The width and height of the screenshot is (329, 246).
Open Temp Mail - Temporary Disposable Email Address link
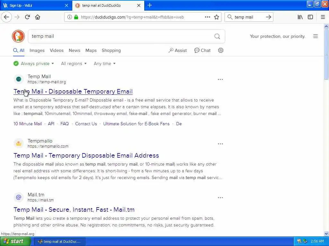(x=86, y=155)
